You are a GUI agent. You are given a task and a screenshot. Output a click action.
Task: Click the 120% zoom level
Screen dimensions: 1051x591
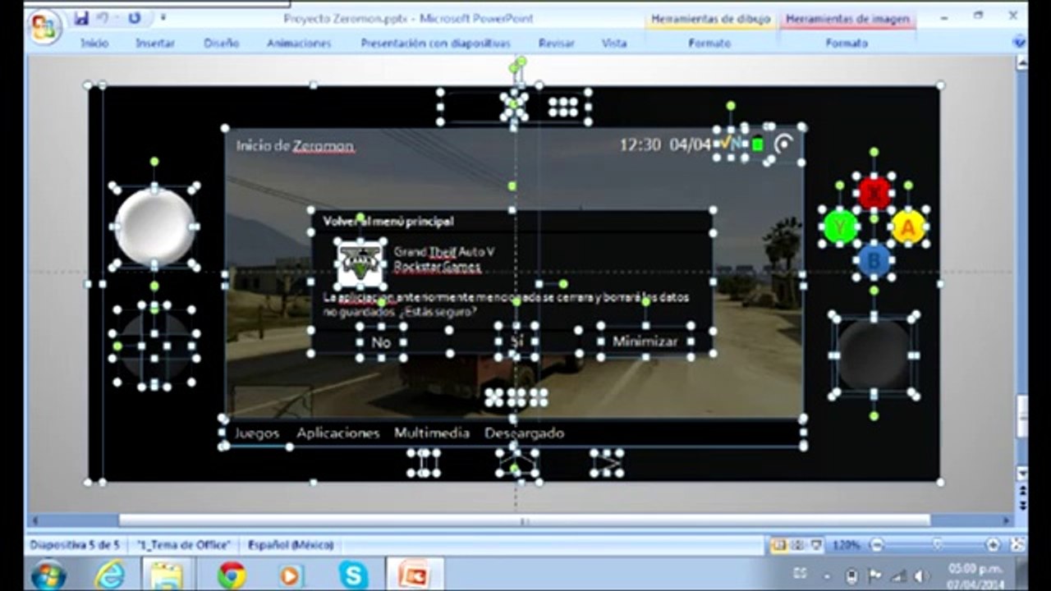846,545
